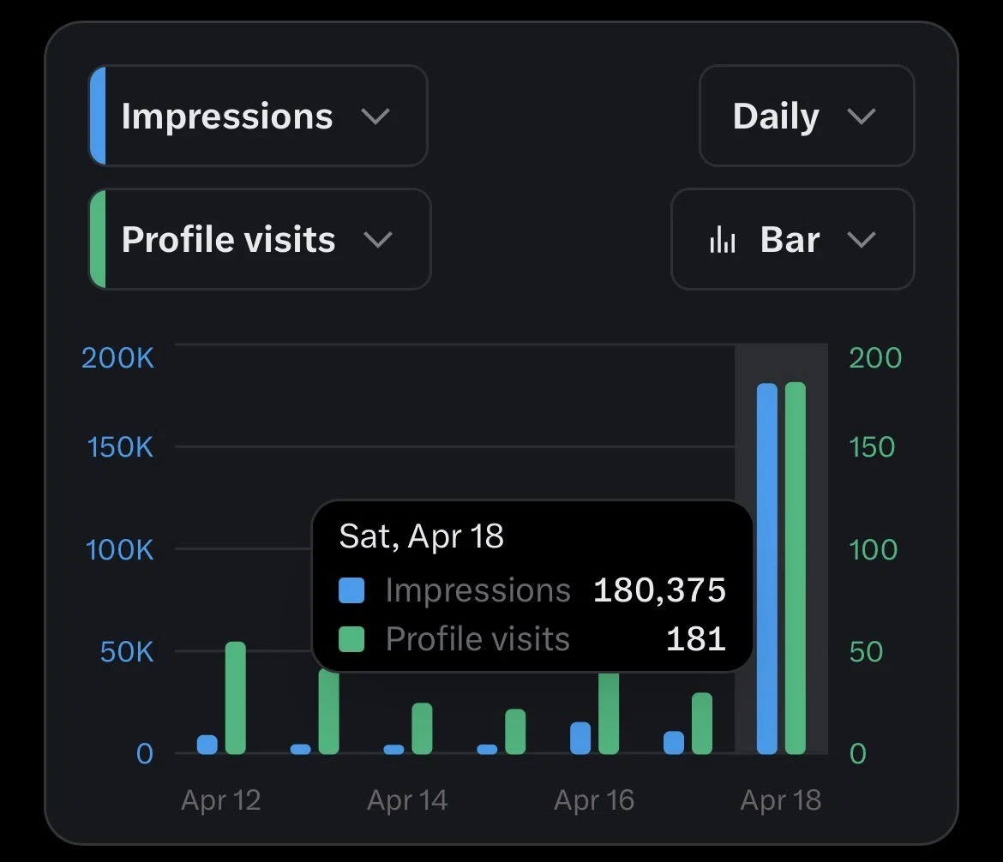
Task: Click the green Profile visits legend square
Action: point(351,639)
